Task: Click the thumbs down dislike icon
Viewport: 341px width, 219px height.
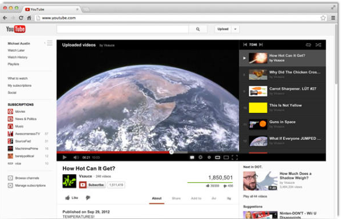Action: [x=88, y=198]
